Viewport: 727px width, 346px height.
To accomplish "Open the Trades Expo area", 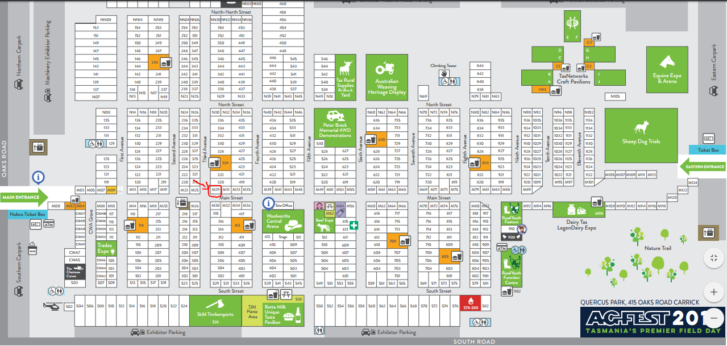I will point(106,247).
